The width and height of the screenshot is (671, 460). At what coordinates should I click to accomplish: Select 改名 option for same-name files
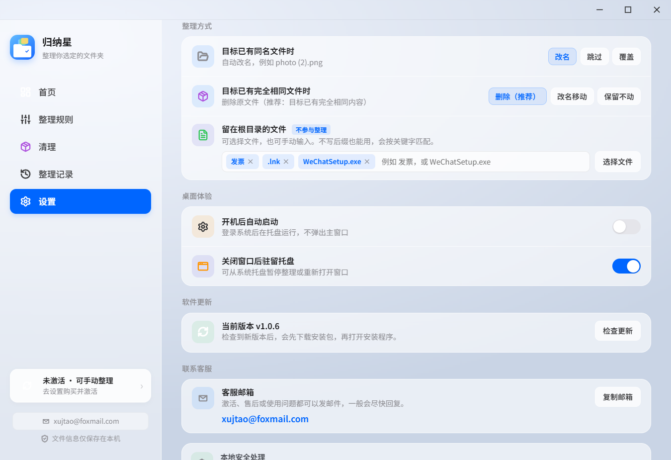tap(562, 57)
